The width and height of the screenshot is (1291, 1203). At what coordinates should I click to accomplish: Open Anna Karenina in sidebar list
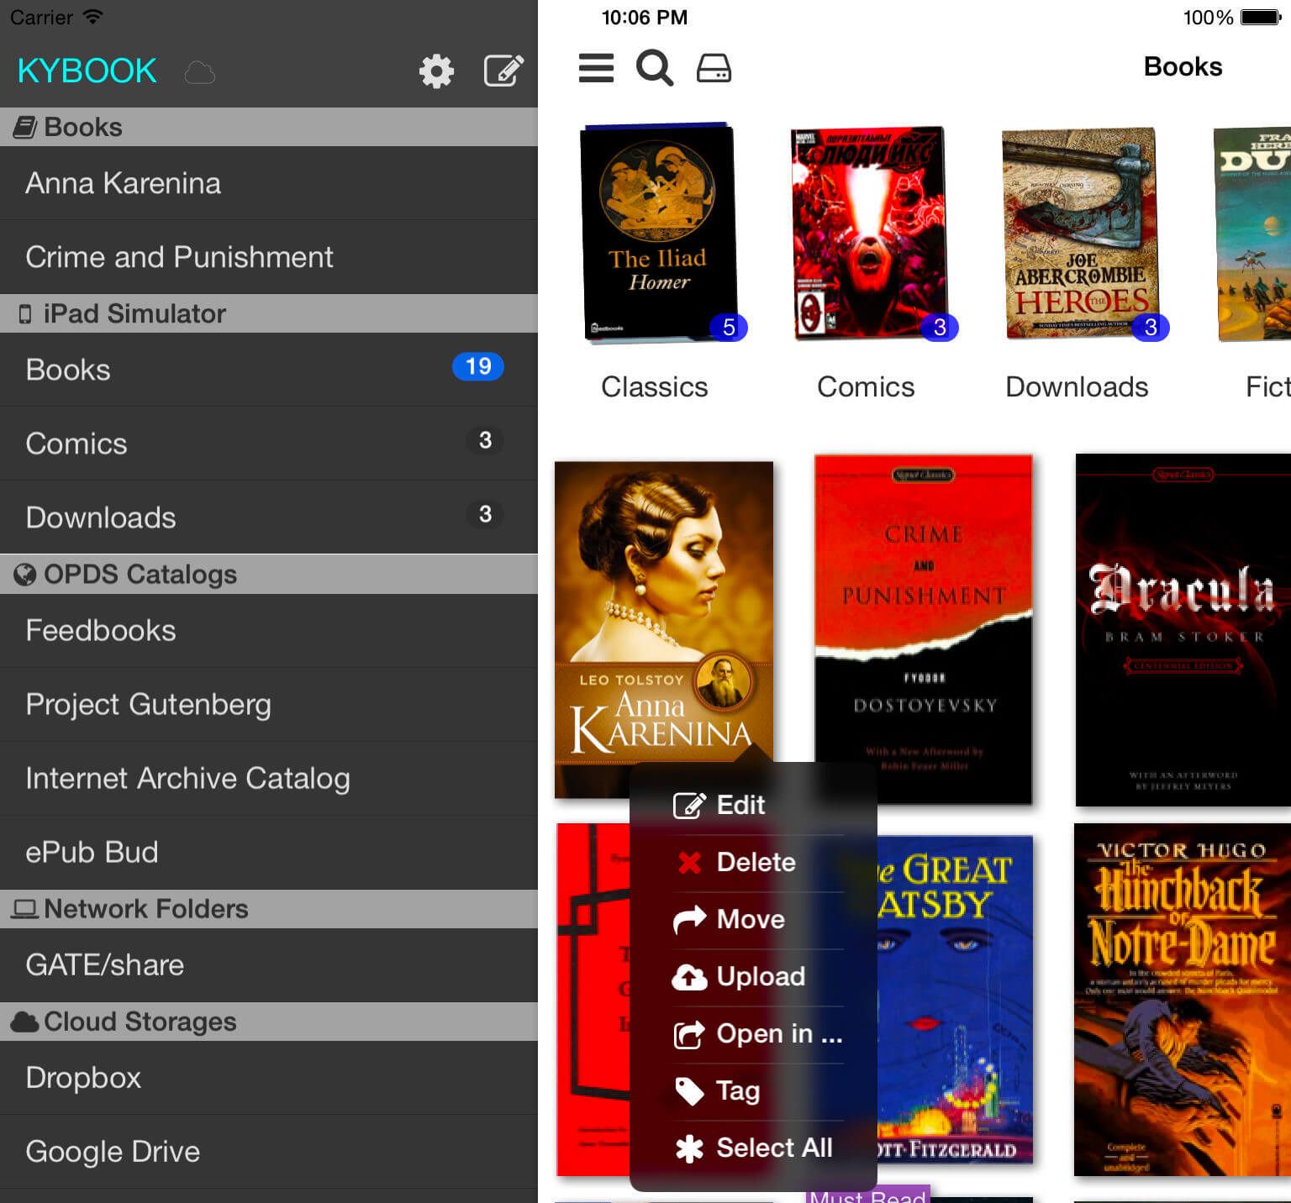(x=269, y=183)
